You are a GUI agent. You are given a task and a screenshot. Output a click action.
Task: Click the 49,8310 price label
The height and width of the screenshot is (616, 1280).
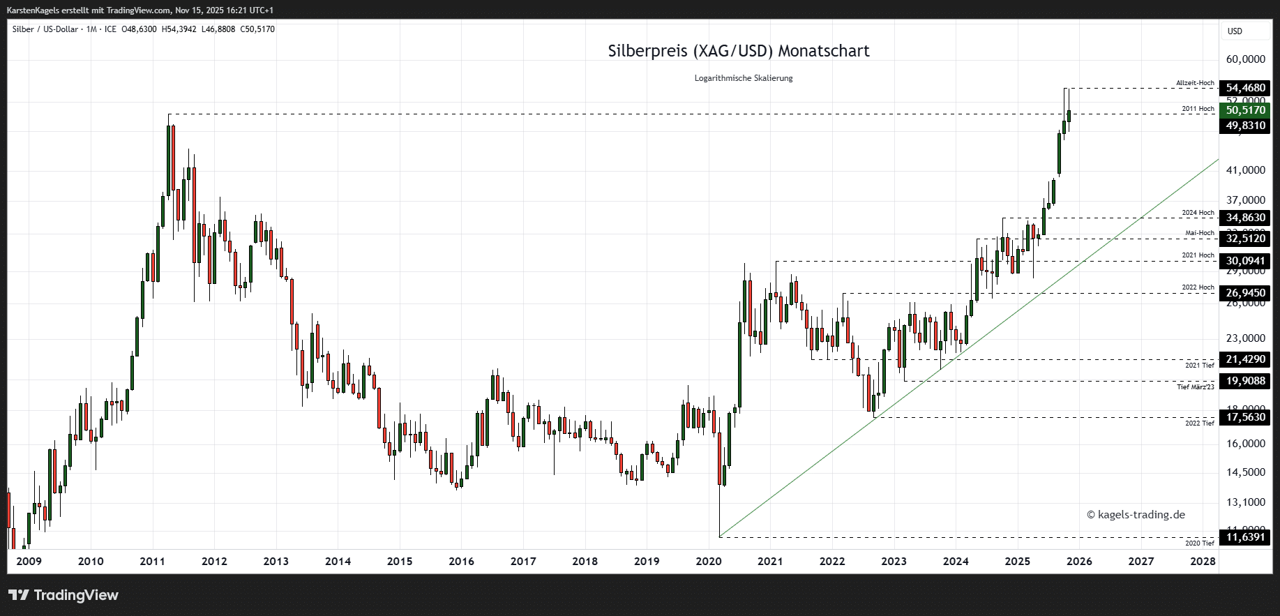[1245, 126]
